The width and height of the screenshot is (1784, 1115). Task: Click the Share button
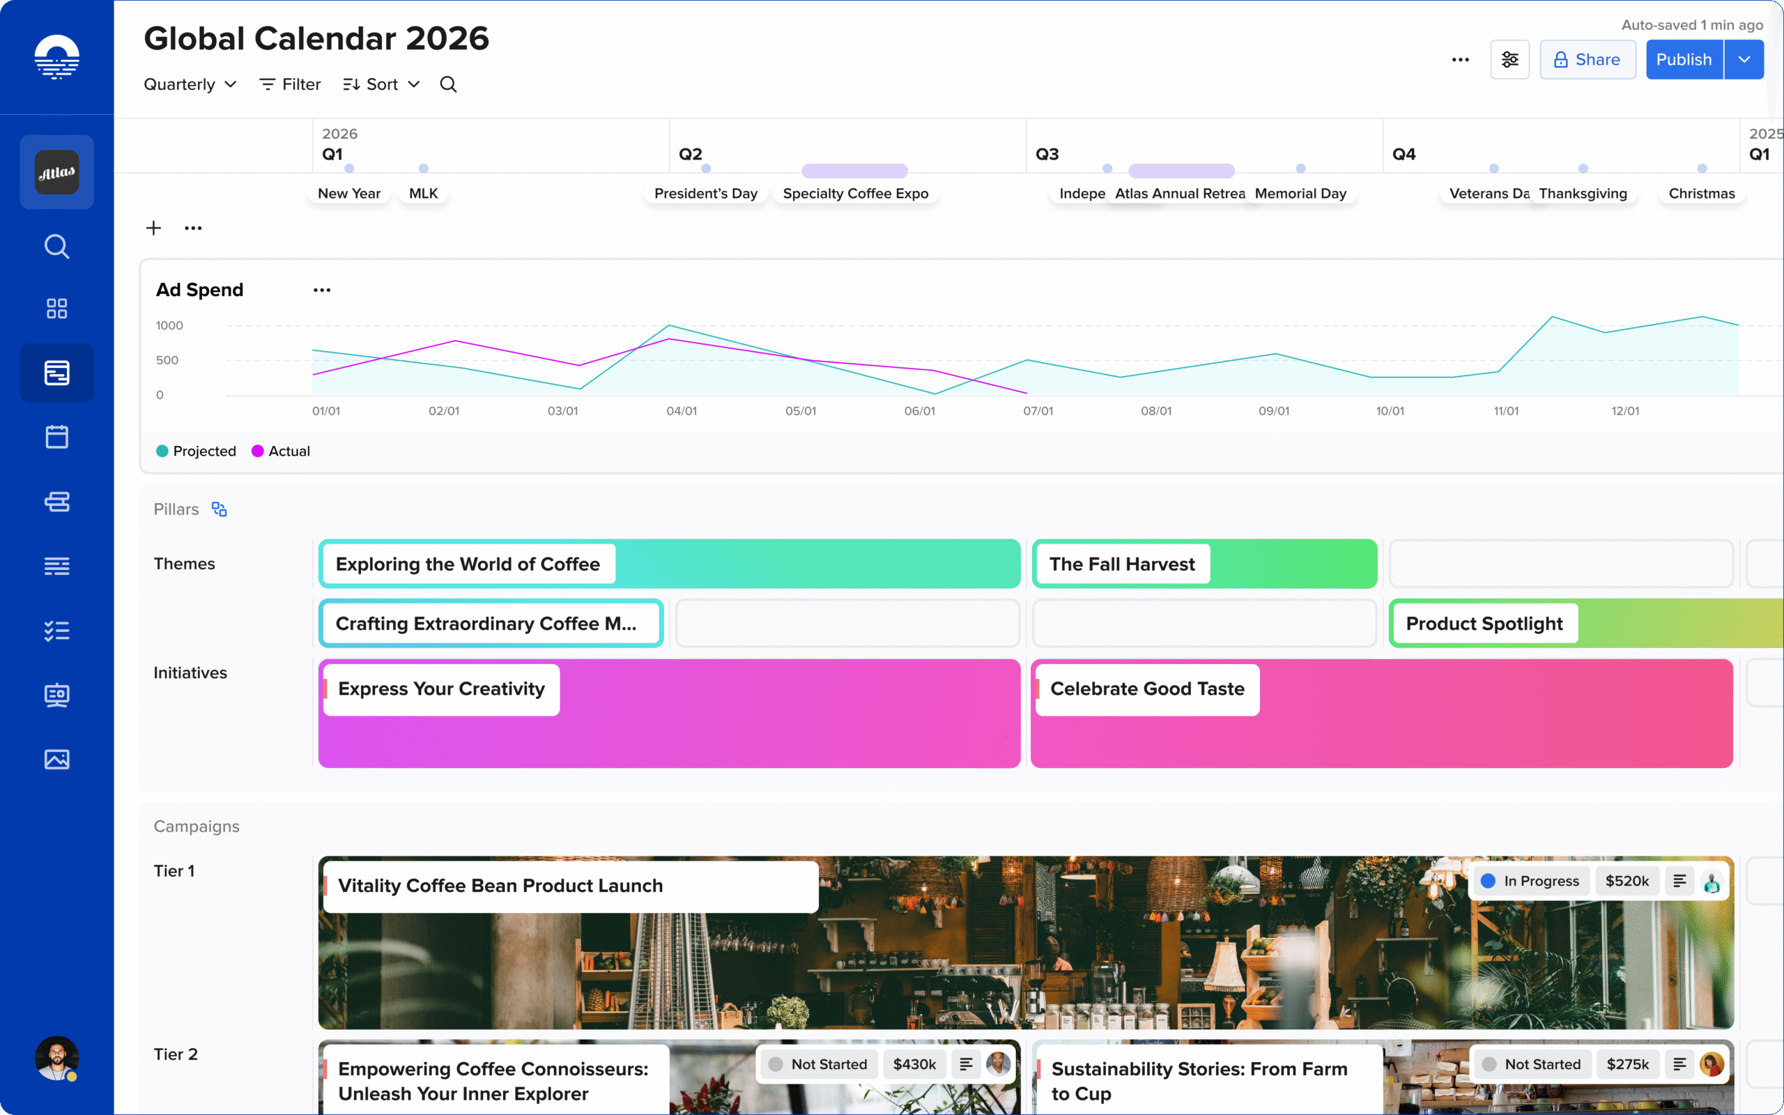[x=1587, y=59]
